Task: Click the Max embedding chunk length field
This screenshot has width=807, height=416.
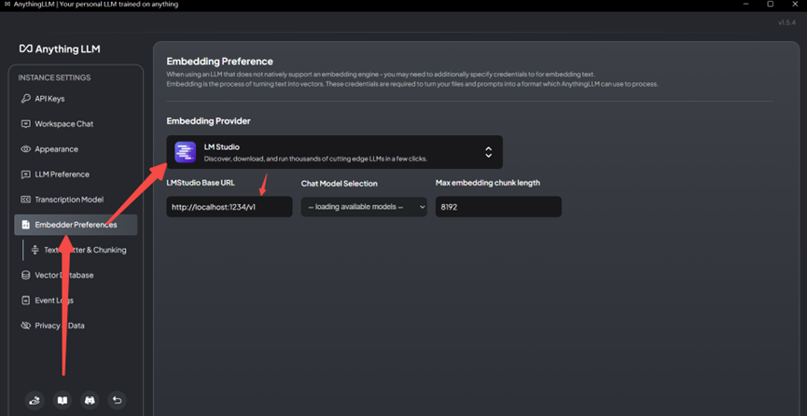Action: [x=498, y=207]
